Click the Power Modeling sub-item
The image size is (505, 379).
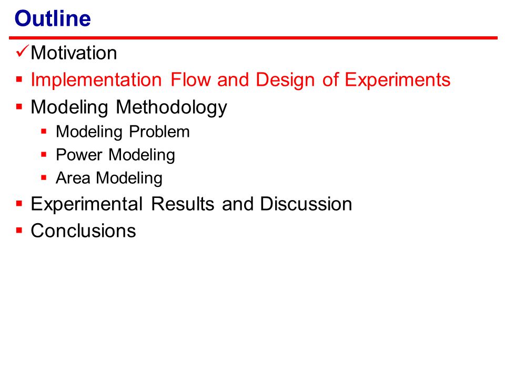point(116,155)
